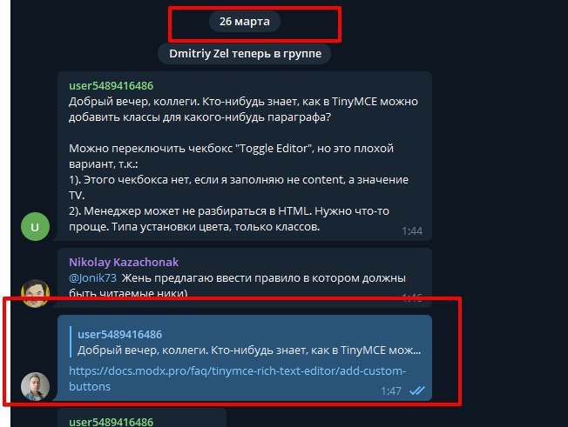Image resolution: width=568 pixels, height=427 pixels.
Task: Select Nikolay's message about readable nicknames
Action: click(245, 277)
